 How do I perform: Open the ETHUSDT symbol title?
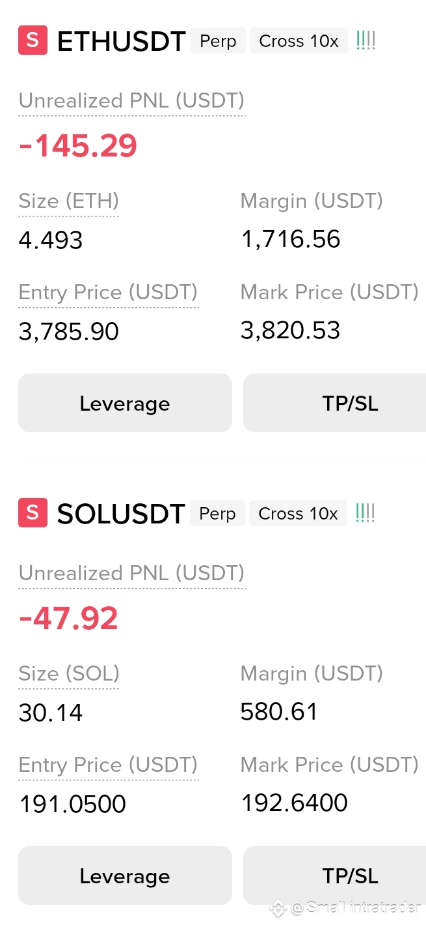[x=122, y=41]
